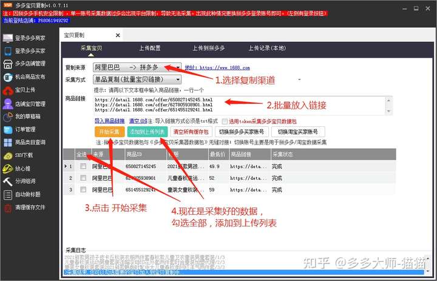Click the 清理缓存文件 trash icon
This screenshot has height=281, width=437.
tap(8, 208)
